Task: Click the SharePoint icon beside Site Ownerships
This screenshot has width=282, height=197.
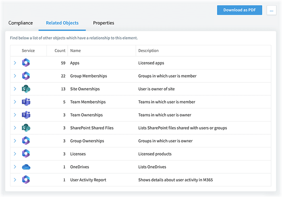Action: (26, 89)
